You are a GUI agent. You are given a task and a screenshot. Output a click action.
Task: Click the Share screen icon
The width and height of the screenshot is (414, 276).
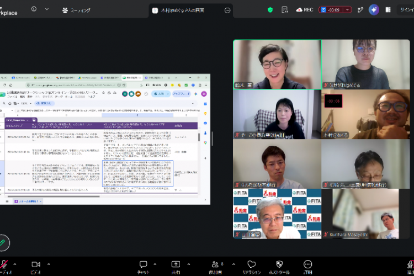coord(176,264)
